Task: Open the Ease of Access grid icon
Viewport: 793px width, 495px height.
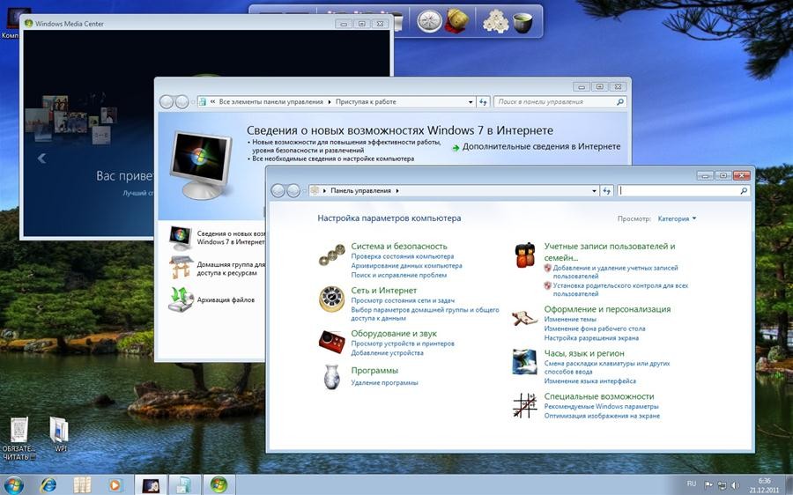Action: tap(524, 405)
